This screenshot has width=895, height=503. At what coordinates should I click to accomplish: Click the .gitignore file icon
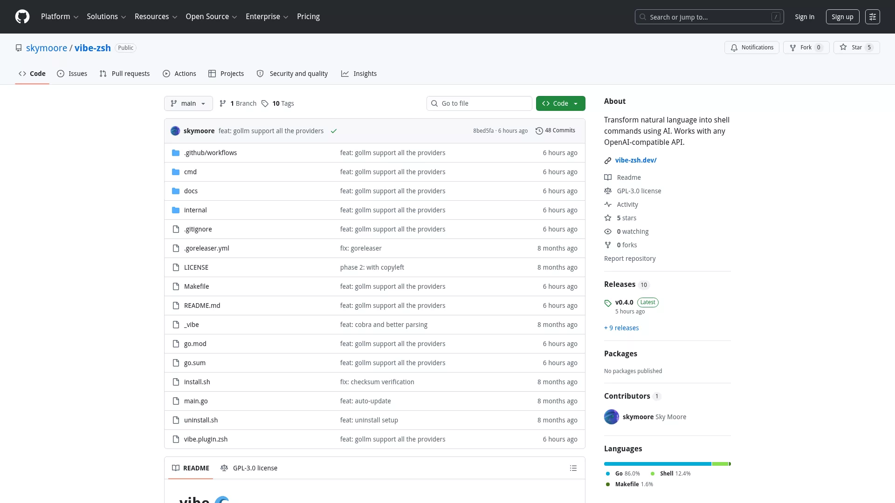(176, 229)
